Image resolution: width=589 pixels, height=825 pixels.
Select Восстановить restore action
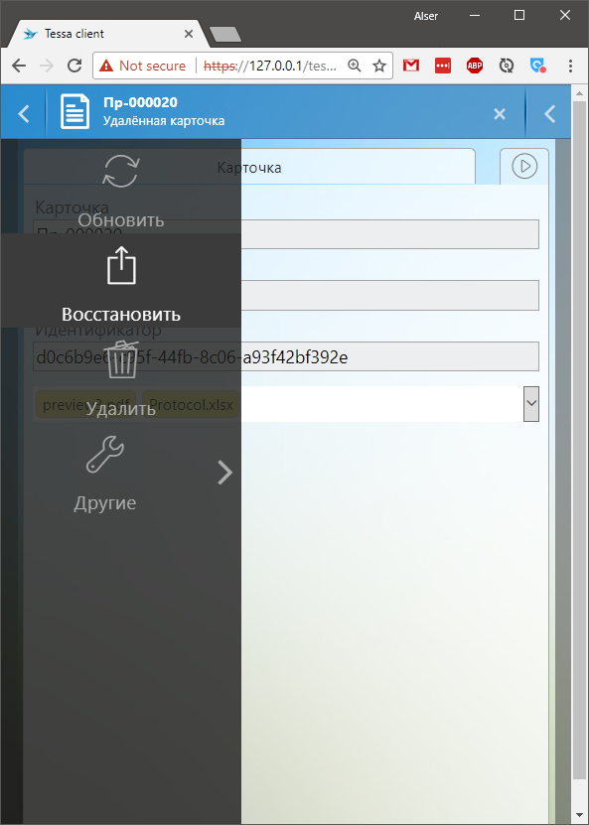[x=120, y=280]
